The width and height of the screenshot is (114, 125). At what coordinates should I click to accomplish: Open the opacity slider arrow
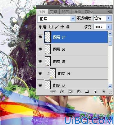[109, 18]
